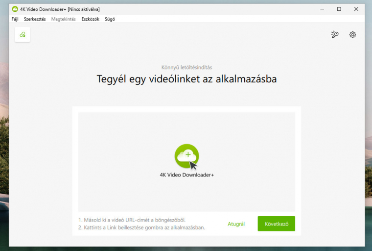The width and height of the screenshot is (372, 251).
Task: Click the '4K Video Downloader+' label under cloud
Action: pos(186,175)
